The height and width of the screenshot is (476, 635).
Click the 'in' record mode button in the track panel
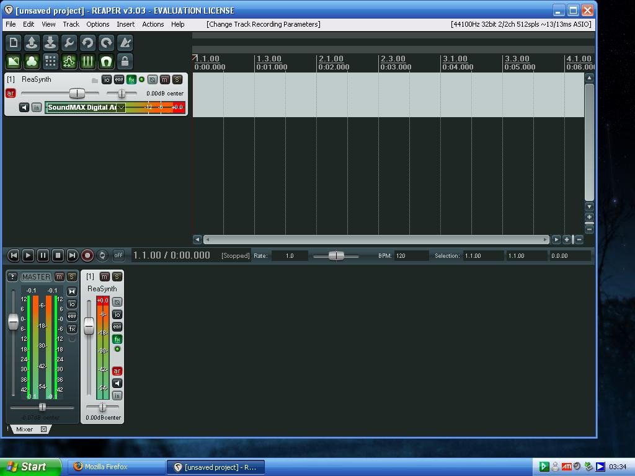click(x=37, y=107)
